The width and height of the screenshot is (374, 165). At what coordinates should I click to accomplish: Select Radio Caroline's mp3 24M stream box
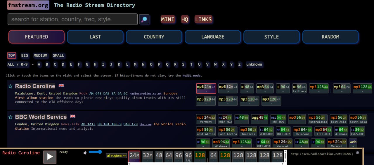point(206,88)
